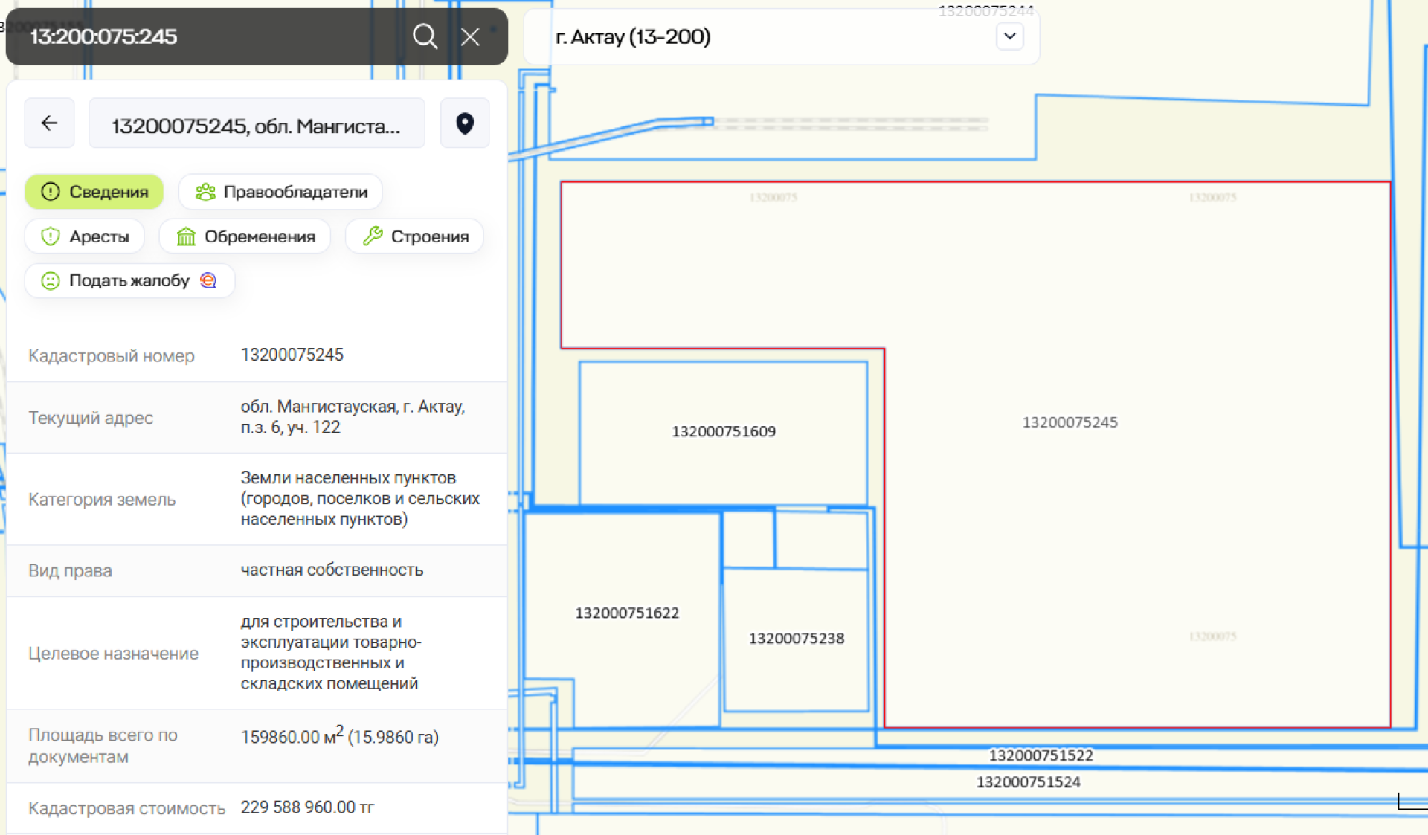Click the search magnifier icon
Image resolution: width=1428 pixels, height=835 pixels.
425,36
